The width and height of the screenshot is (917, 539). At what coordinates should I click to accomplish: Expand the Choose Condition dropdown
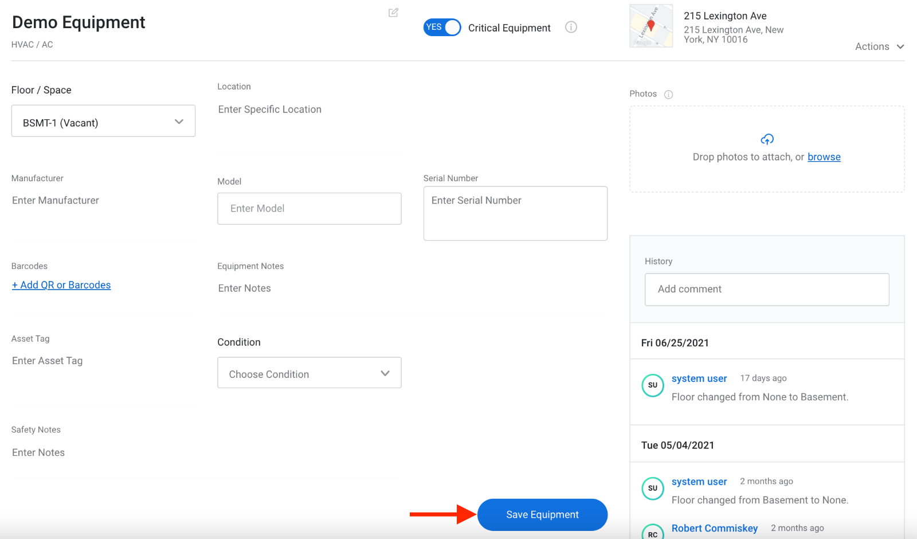point(309,373)
